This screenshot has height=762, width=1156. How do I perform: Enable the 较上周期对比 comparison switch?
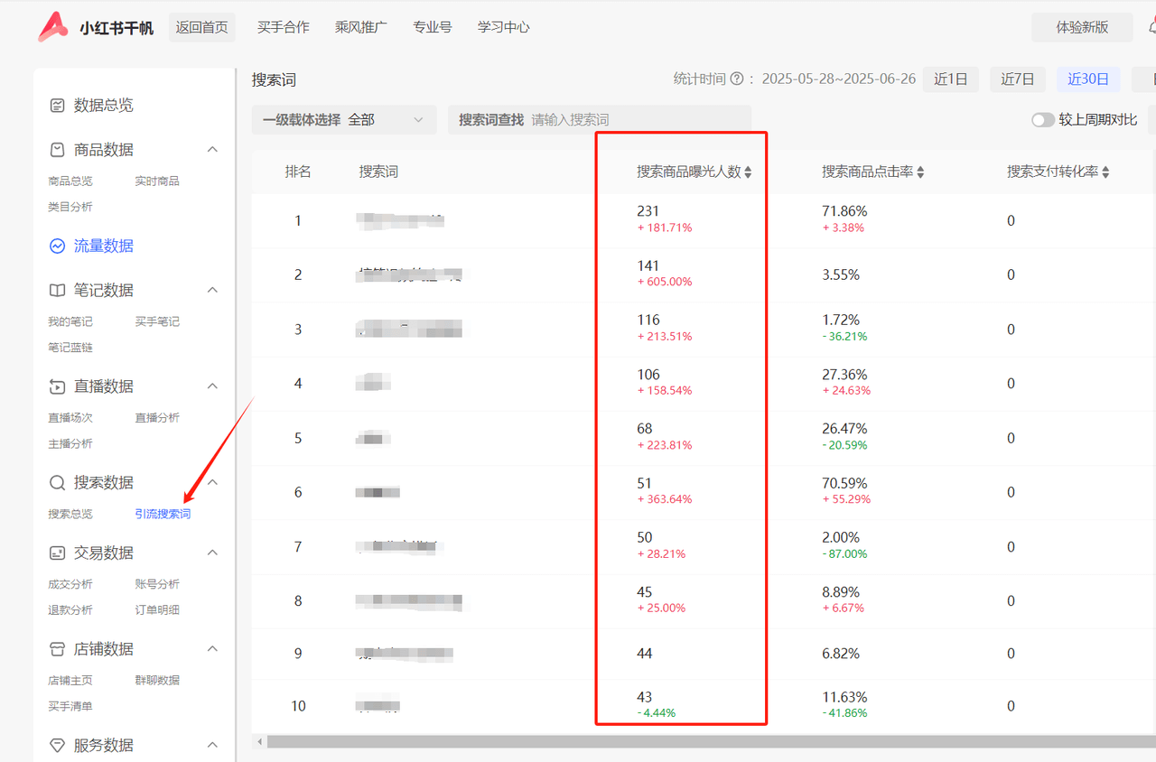(x=1040, y=118)
